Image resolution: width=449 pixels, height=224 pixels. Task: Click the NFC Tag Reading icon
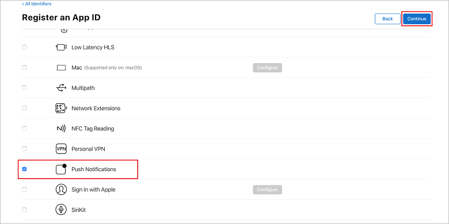click(61, 129)
